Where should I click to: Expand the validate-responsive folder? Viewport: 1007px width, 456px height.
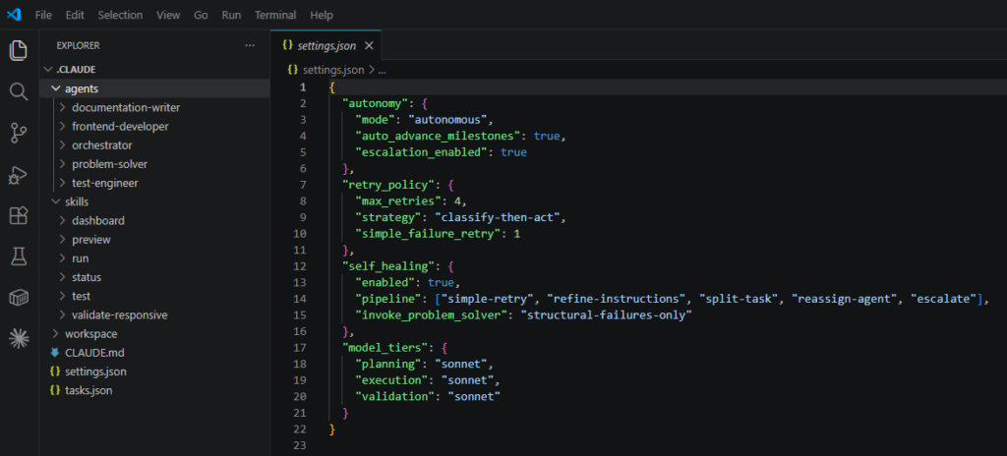62,315
